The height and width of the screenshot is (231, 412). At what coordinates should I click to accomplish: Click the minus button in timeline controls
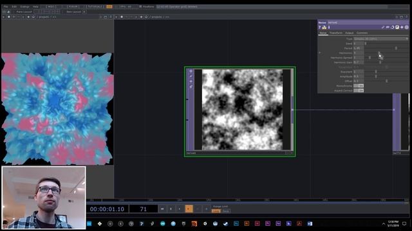click(198, 209)
